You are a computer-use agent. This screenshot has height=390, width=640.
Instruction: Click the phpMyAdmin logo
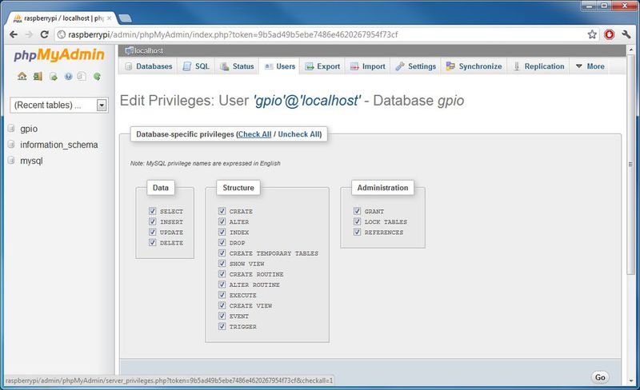59,55
